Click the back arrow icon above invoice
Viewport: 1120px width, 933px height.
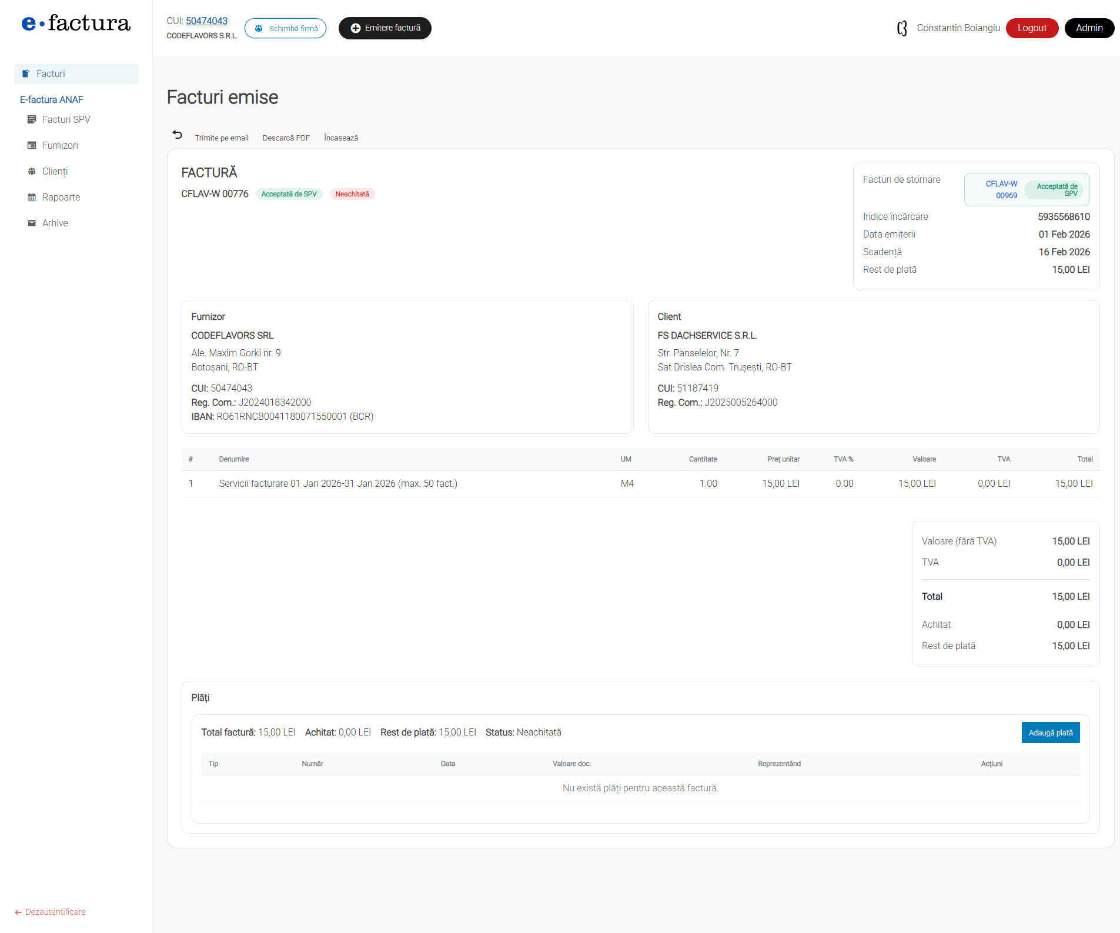click(177, 135)
